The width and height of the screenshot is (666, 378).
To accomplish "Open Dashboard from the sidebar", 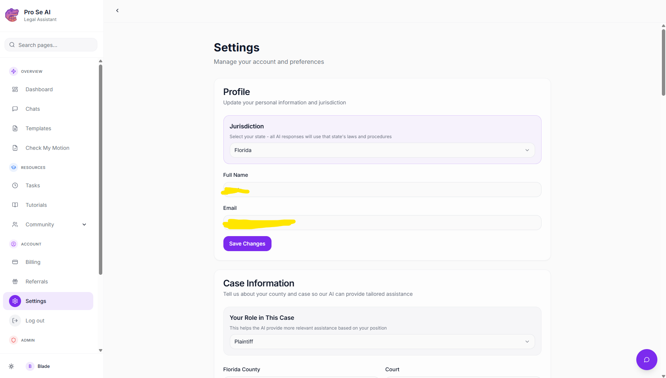I will [x=39, y=89].
